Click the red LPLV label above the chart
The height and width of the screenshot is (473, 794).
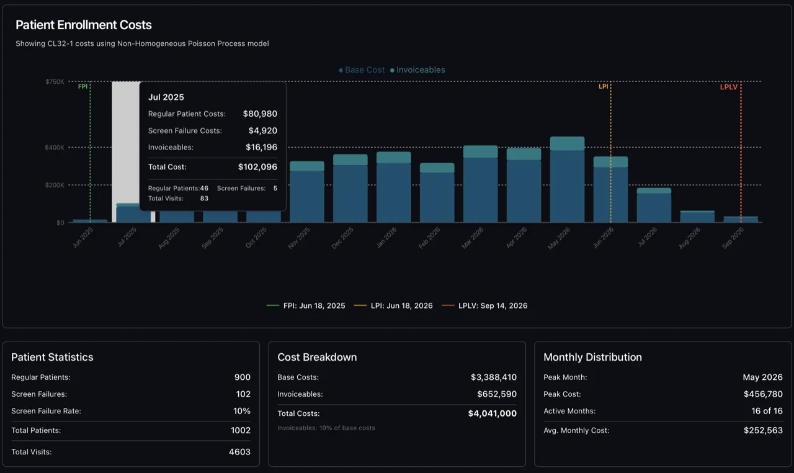pyautogui.click(x=729, y=87)
